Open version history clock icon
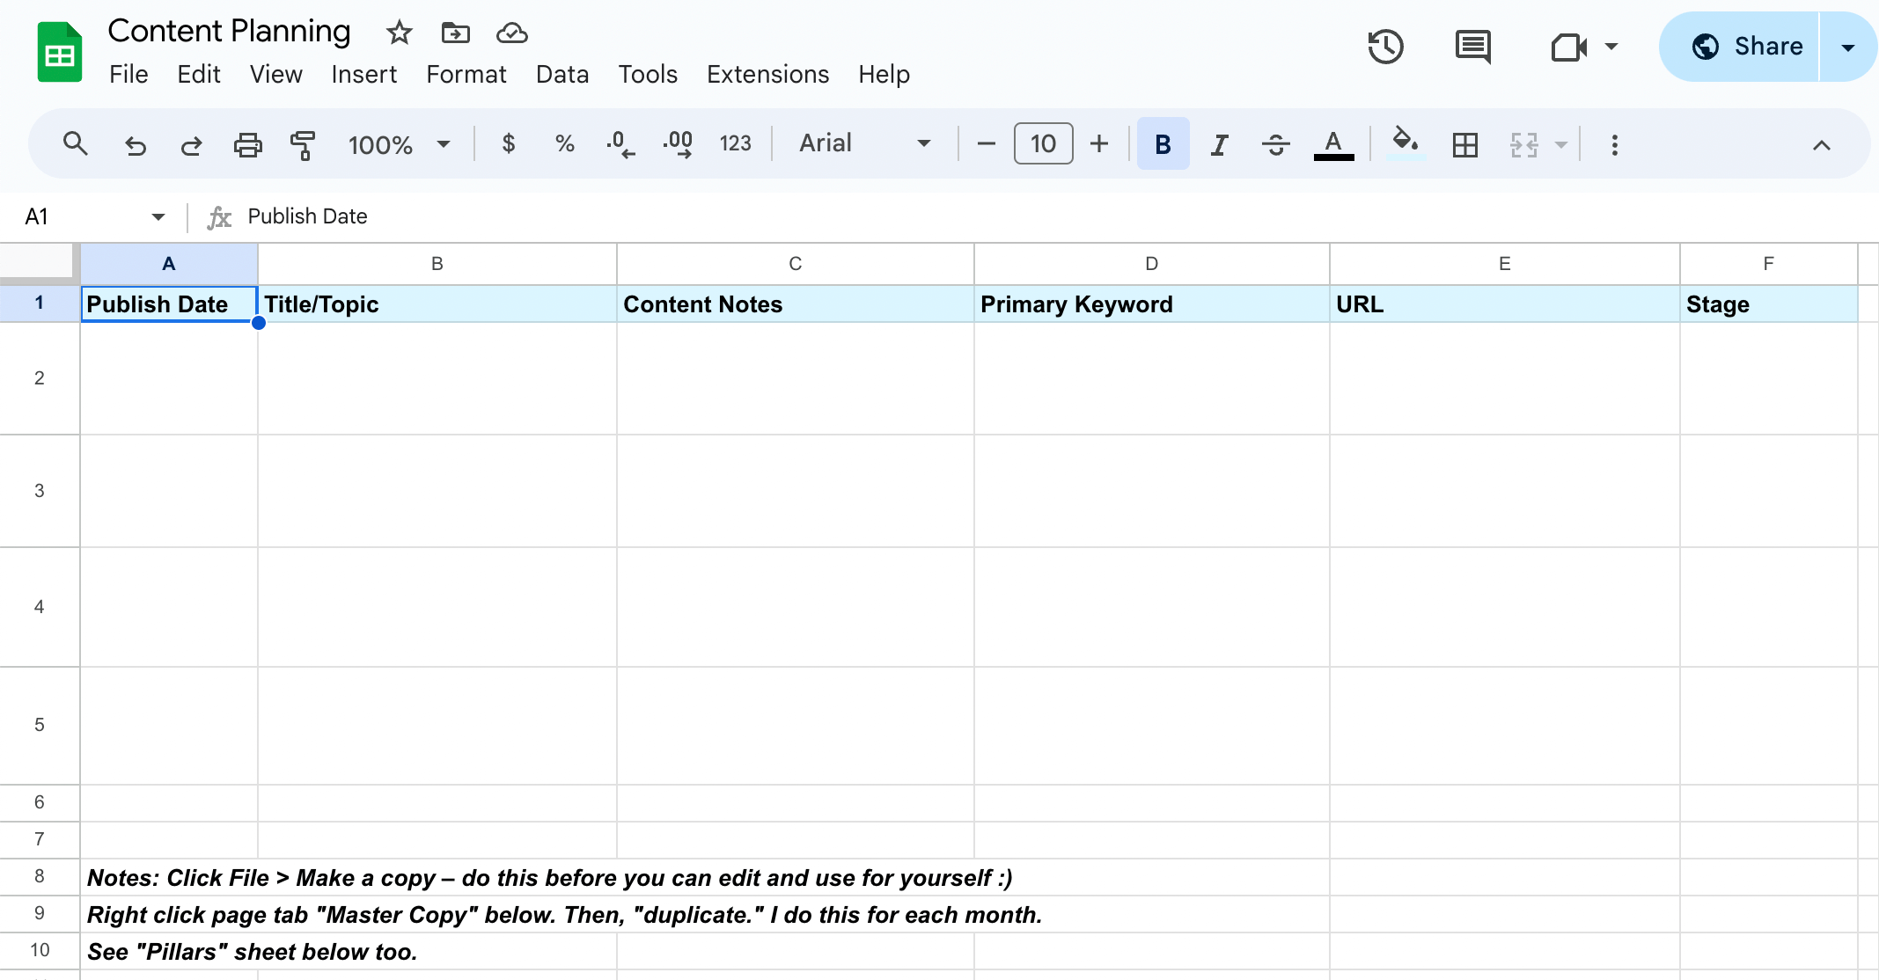This screenshot has height=980, width=1879. (1385, 47)
